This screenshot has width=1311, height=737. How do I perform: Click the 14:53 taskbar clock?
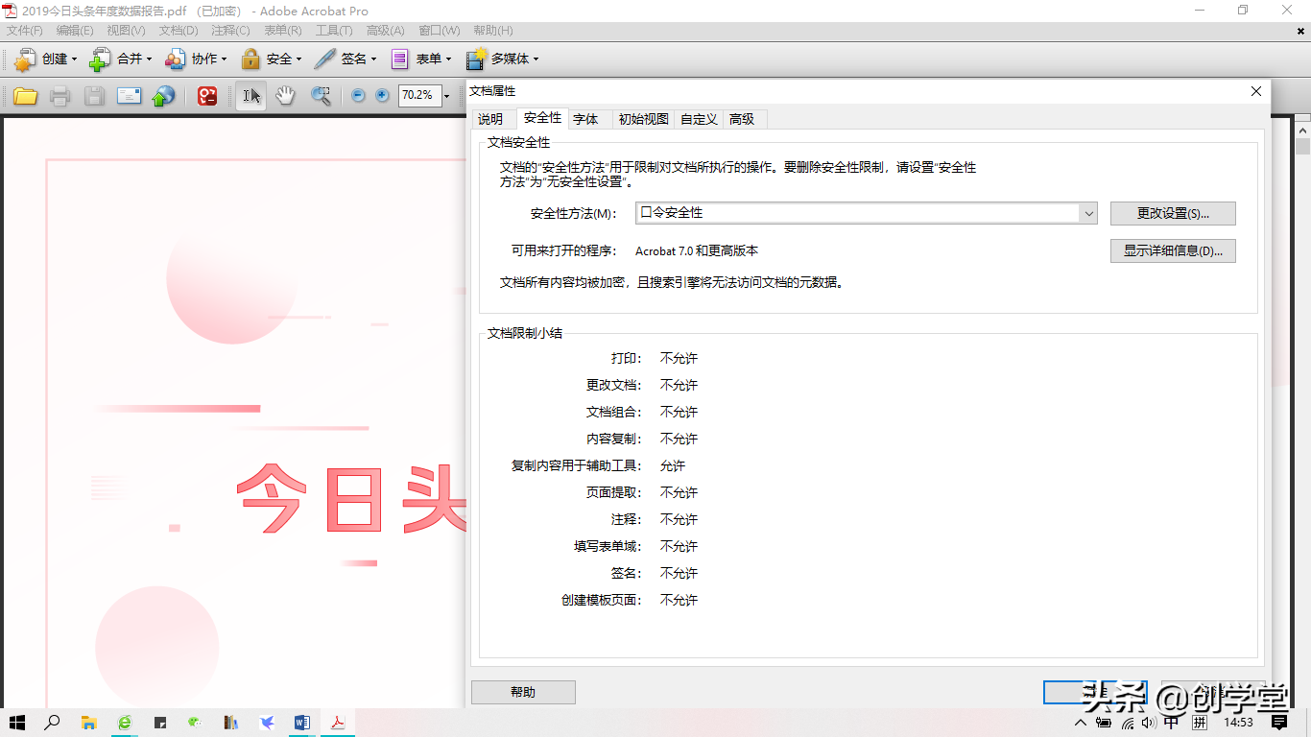1239,723
